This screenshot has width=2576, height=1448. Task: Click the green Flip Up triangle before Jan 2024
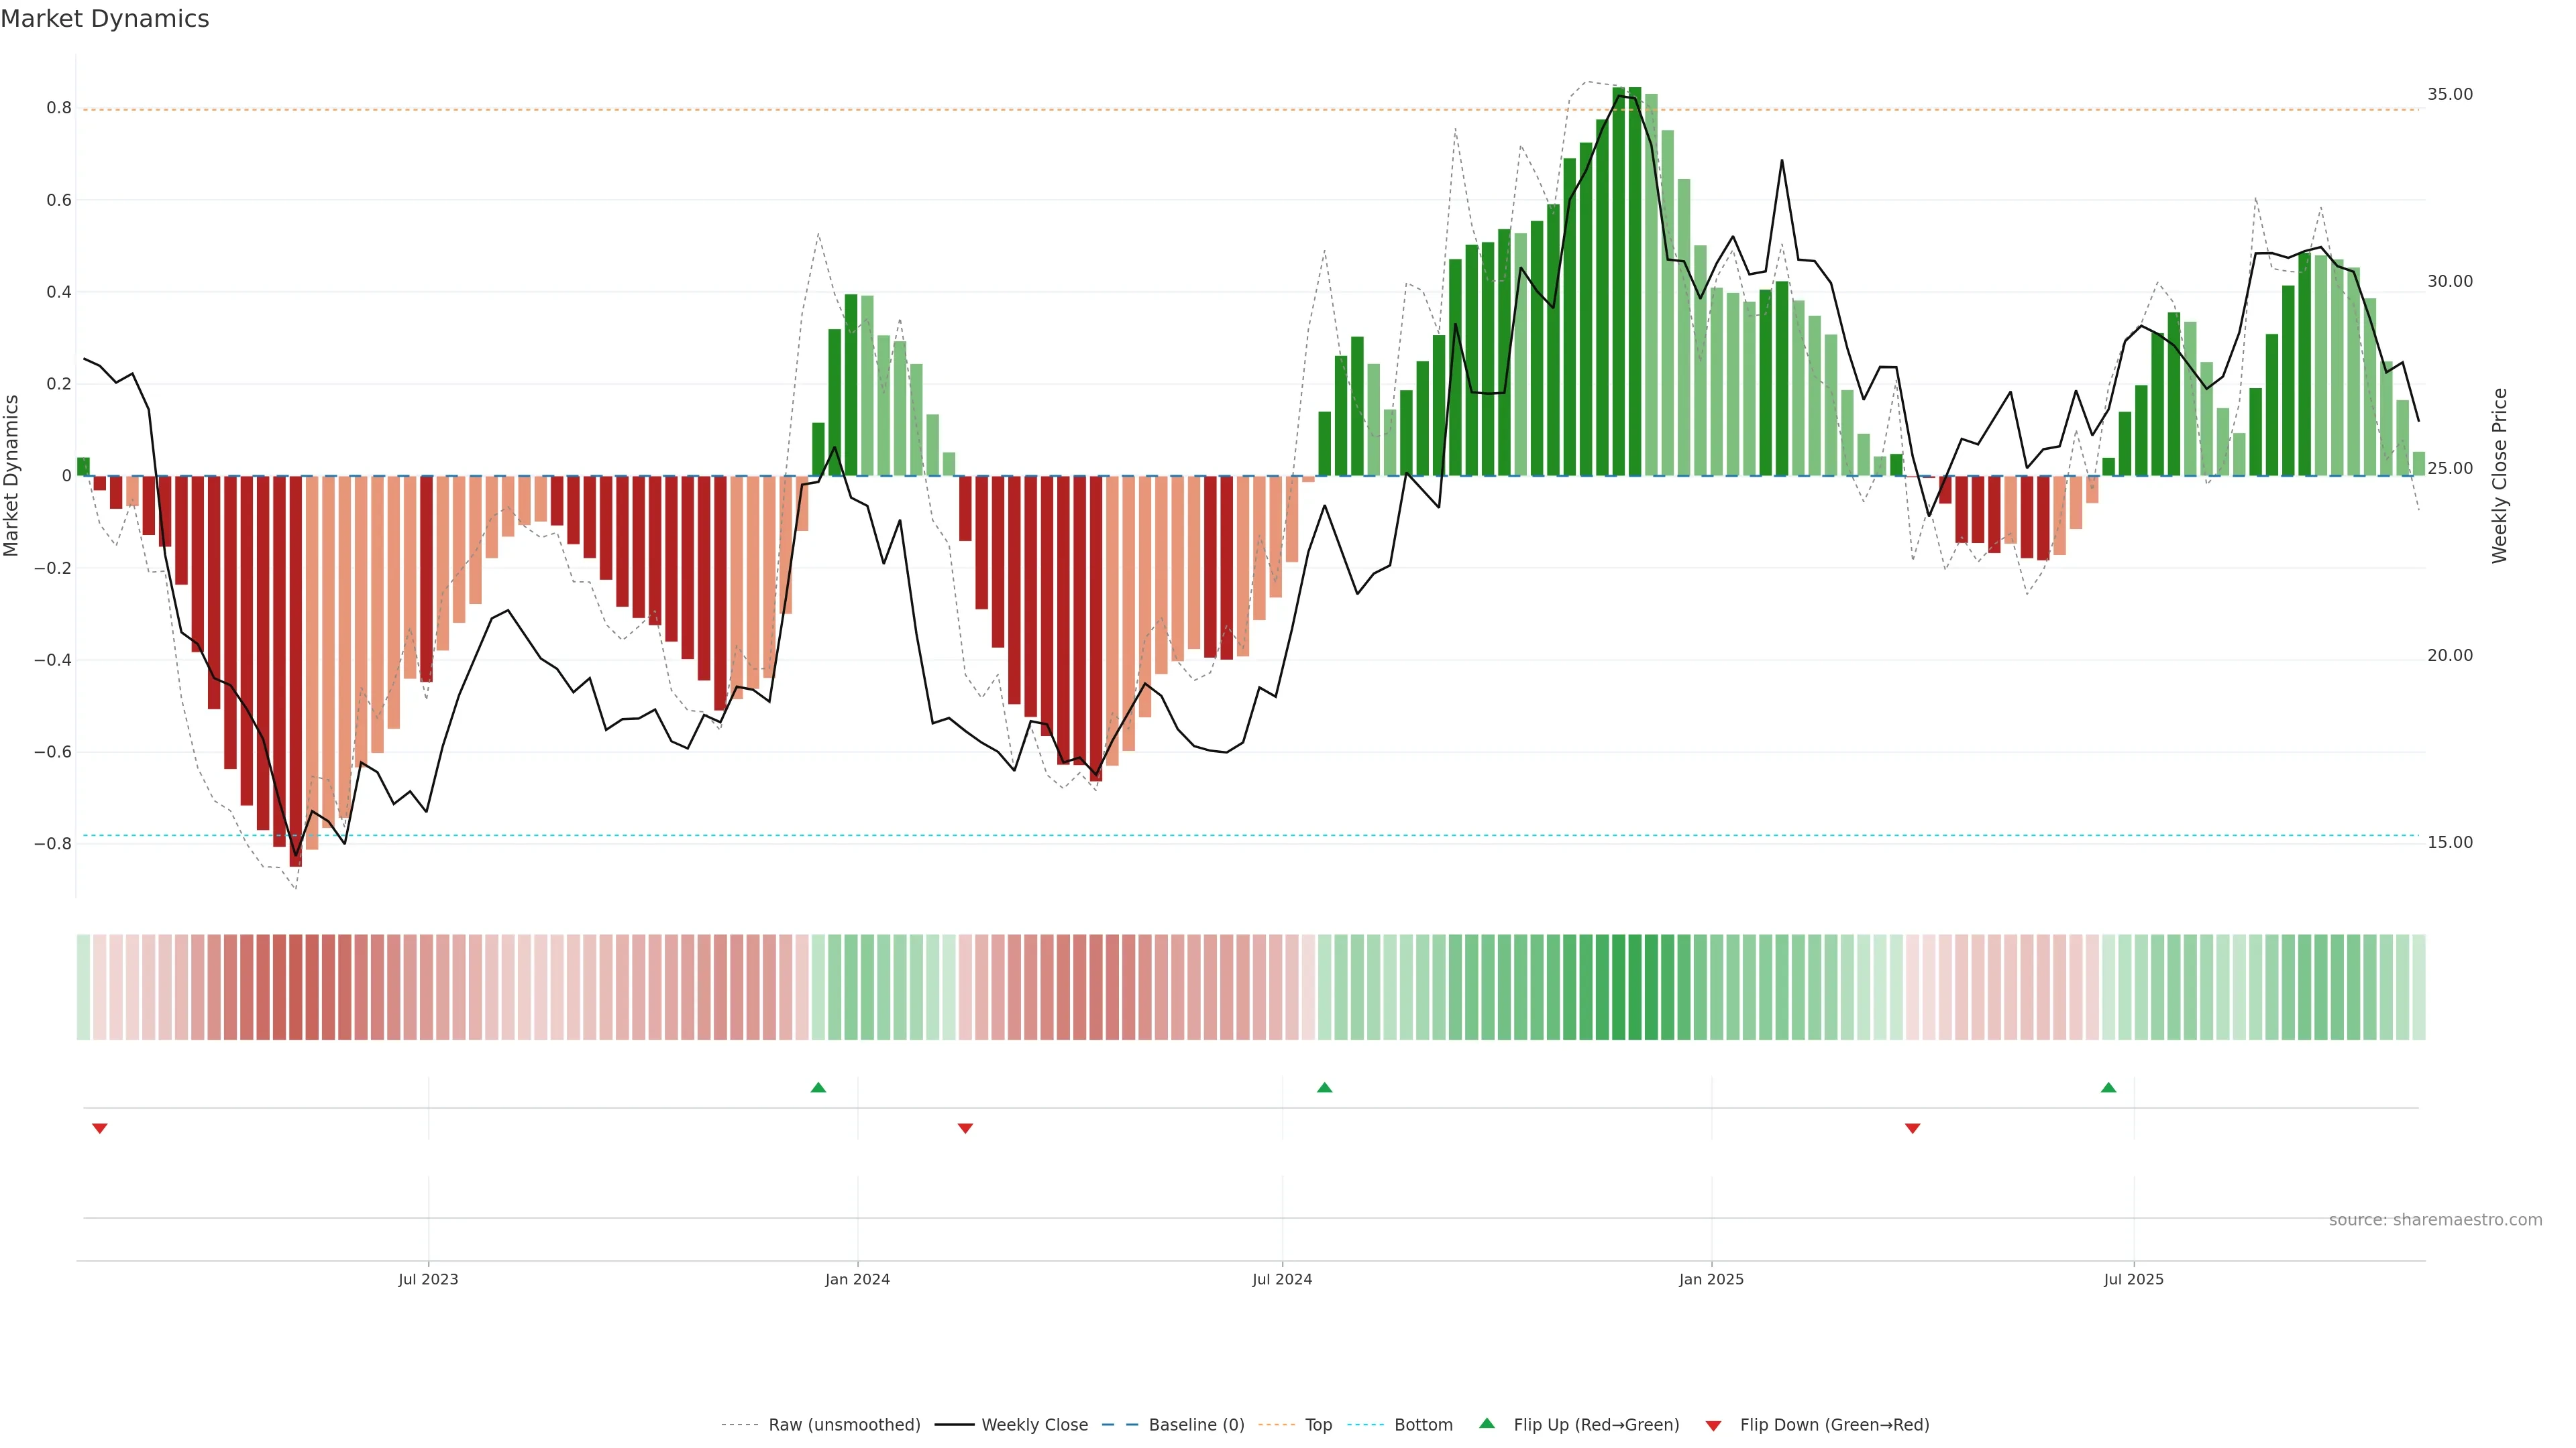tap(818, 1087)
